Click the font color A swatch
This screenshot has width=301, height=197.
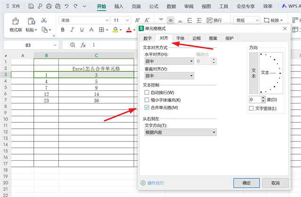click(x=129, y=30)
